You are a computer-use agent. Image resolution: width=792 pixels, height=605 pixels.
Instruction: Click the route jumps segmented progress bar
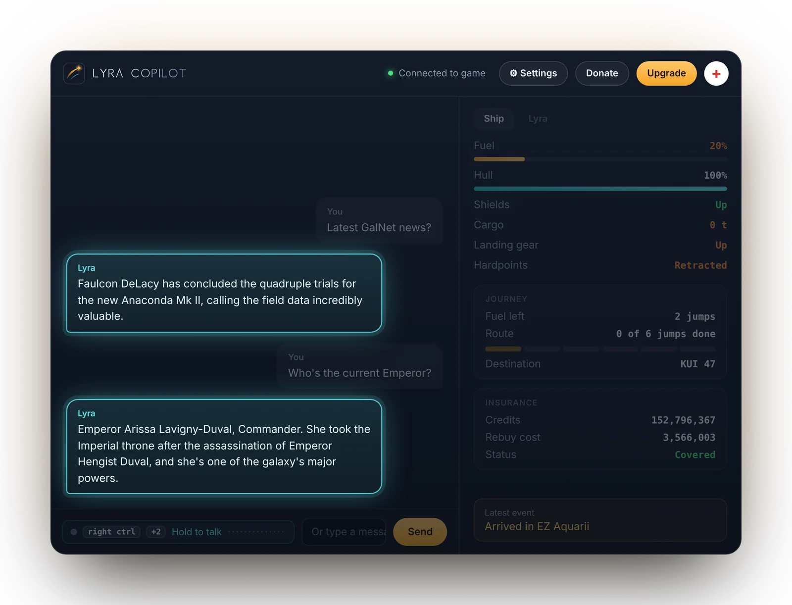click(600, 349)
